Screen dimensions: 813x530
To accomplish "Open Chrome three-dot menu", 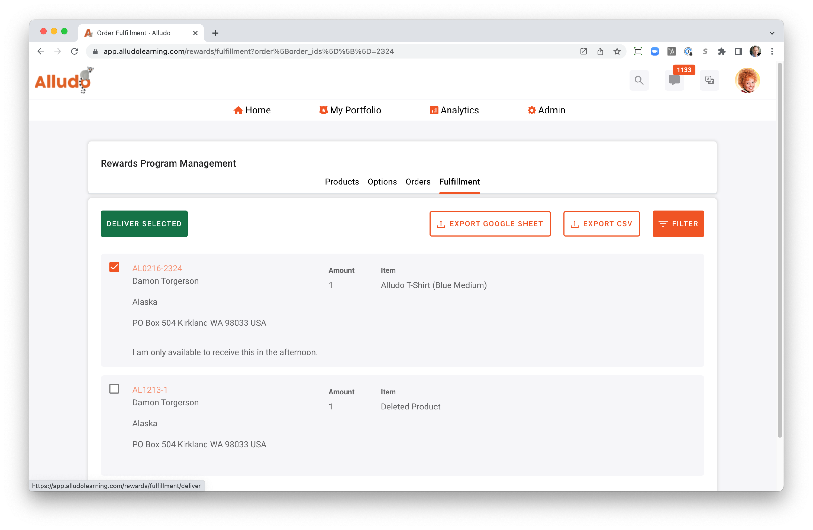I will (x=772, y=51).
